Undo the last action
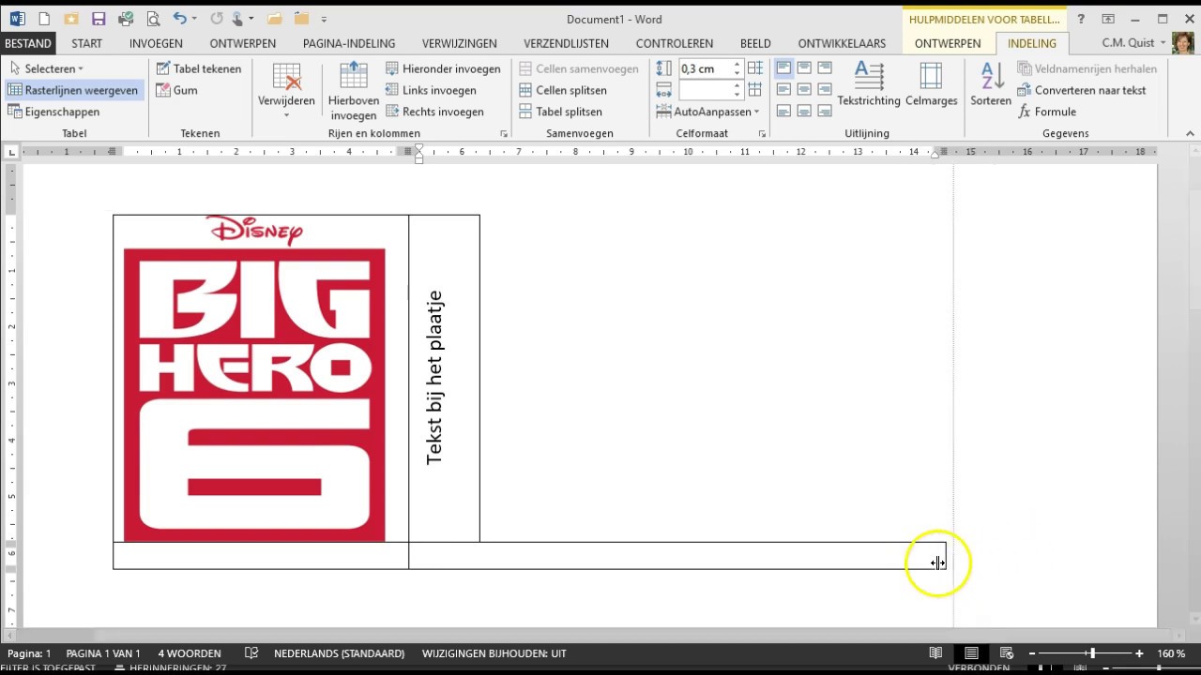1201x675 pixels. click(x=179, y=19)
